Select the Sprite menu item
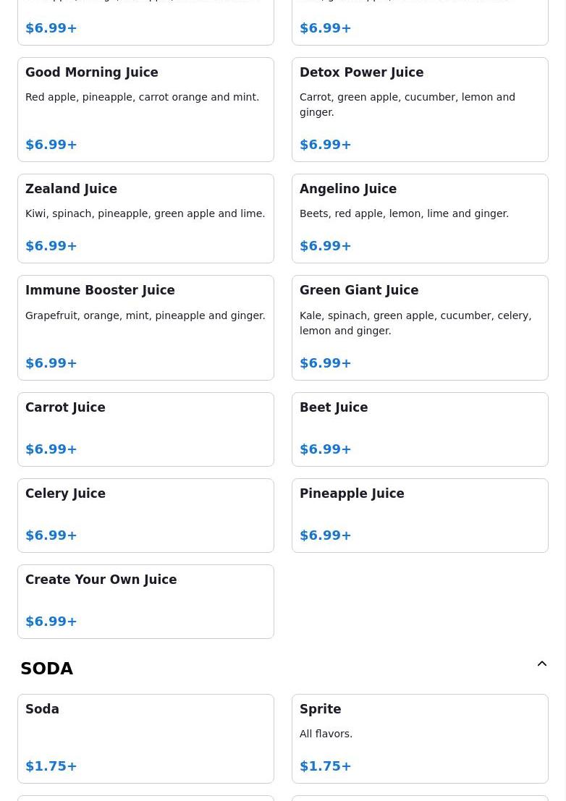The height and width of the screenshot is (801, 566). [420, 738]
